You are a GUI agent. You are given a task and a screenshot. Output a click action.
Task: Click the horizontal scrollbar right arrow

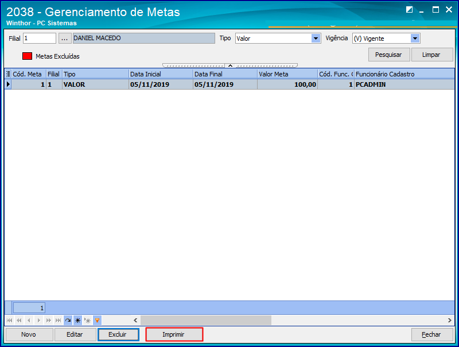click(x=450, y=321)
